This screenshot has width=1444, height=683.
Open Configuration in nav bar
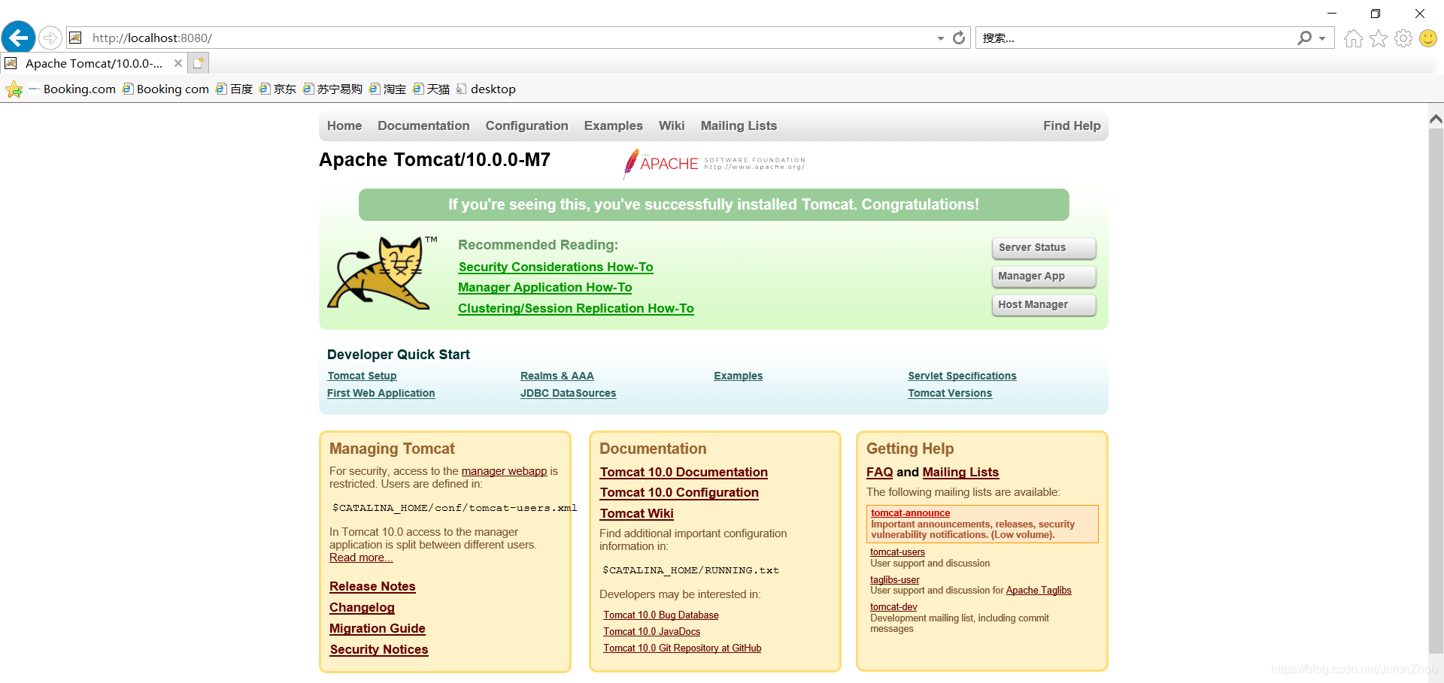click(526, 125)
